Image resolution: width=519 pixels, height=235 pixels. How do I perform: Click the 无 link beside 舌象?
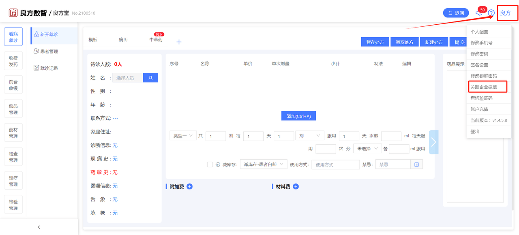coord(115,199)
